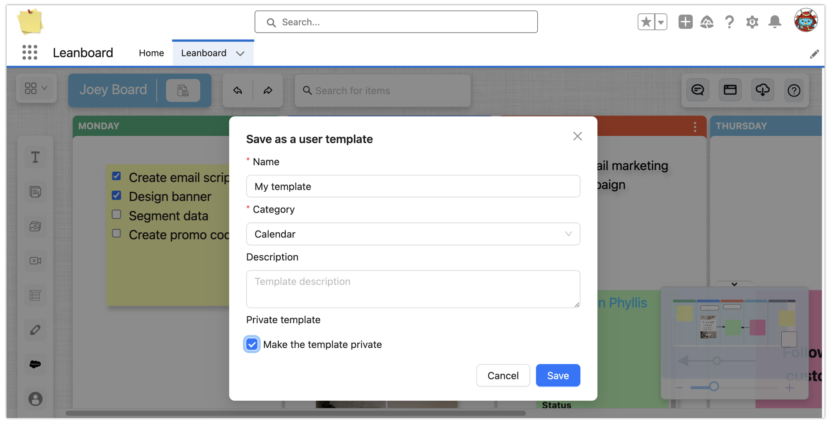Open the favorites list dropdown arrow

(x=660, y=22)
